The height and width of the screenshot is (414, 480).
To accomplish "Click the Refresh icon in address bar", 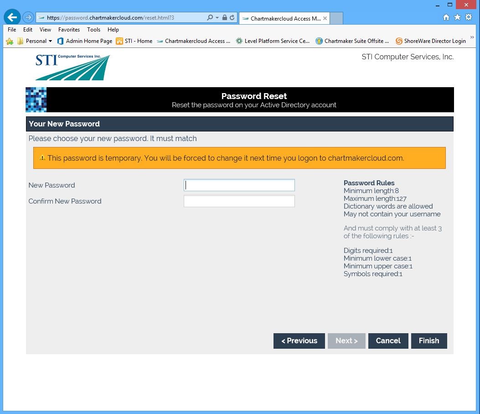I will click(232, 18).
